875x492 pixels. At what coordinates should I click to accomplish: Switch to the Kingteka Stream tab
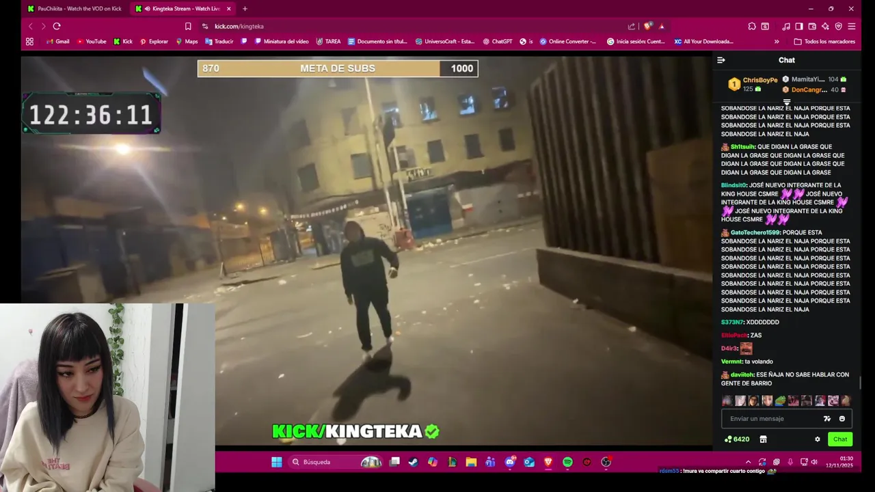point(183,9)
